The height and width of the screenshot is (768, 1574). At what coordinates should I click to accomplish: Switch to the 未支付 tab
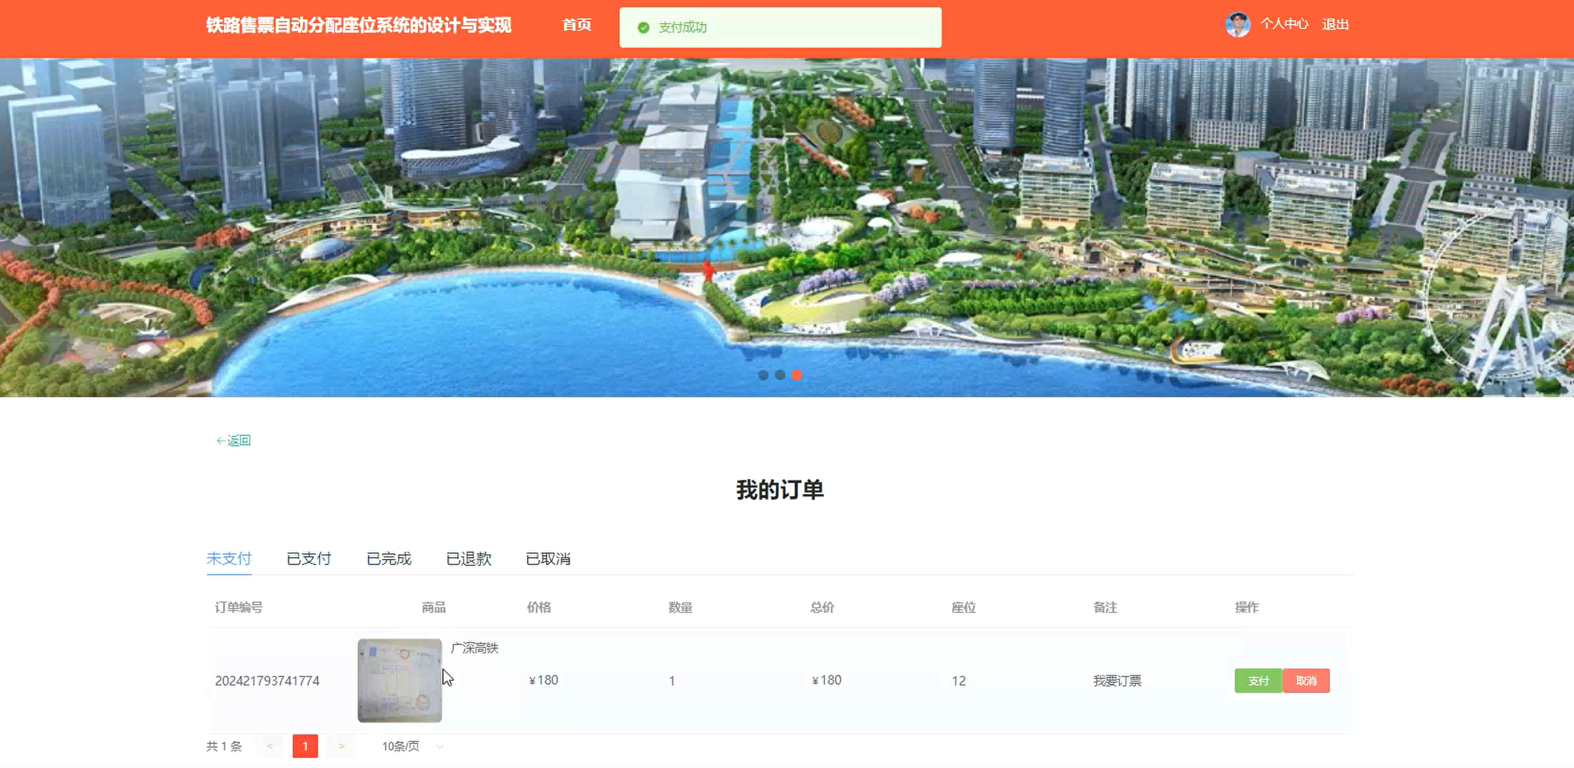point(229,558)
